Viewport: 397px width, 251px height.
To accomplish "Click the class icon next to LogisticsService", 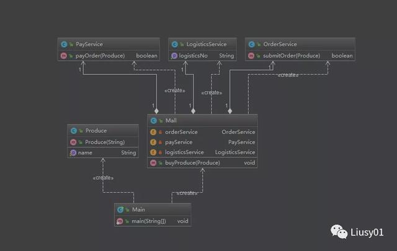I will point(174,44).
